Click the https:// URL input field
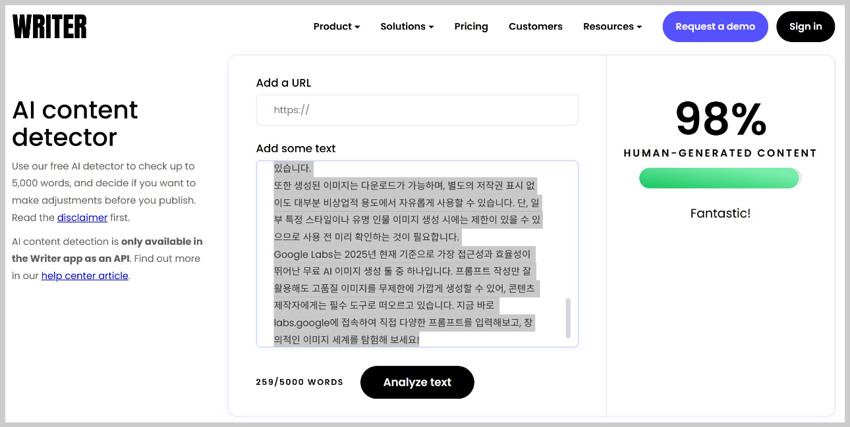Image resolution: width=850 pixels, height=427 pixels. click(x=416, y=110)
